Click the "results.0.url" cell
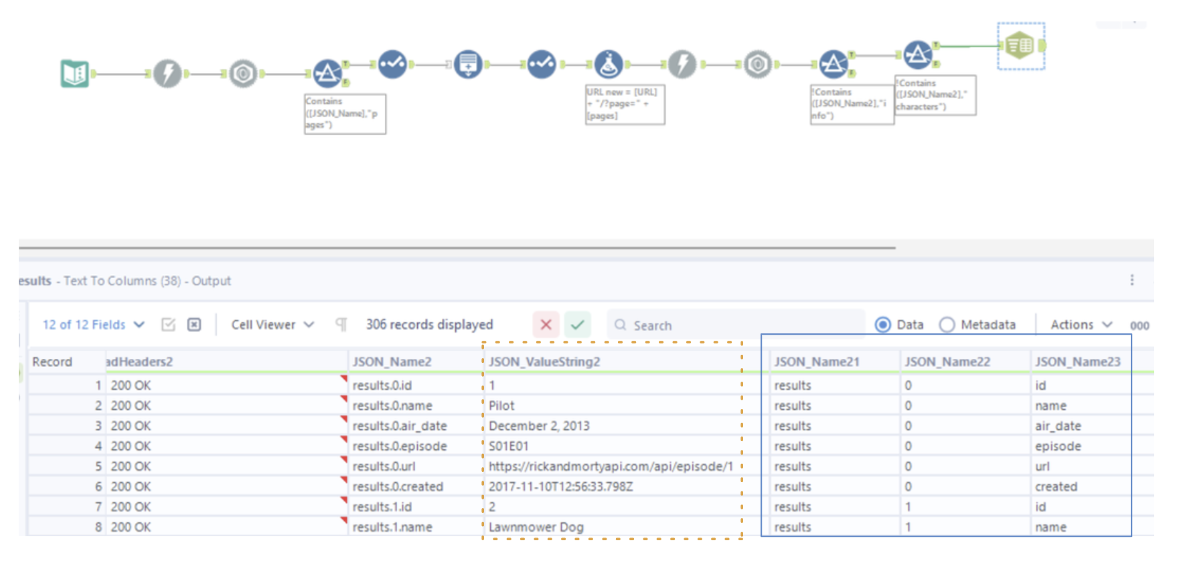Image resolution: width=1185 pixels, height=561 pixels. click(414, 467)
